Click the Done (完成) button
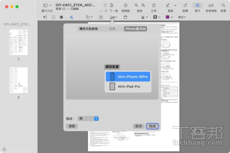 click(x=152, y=126)
